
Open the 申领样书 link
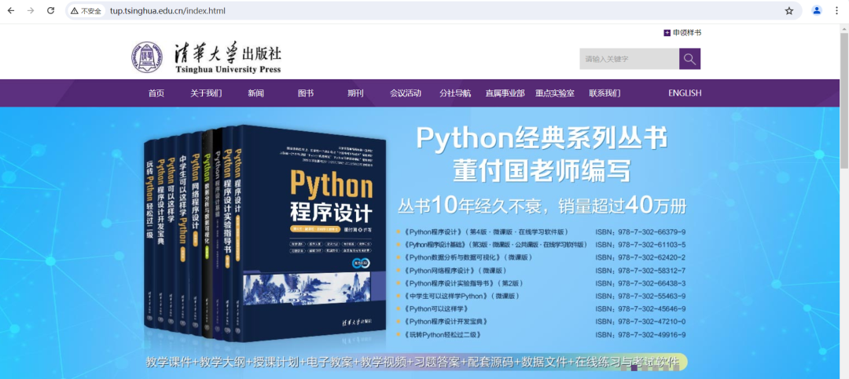(686, 33)
